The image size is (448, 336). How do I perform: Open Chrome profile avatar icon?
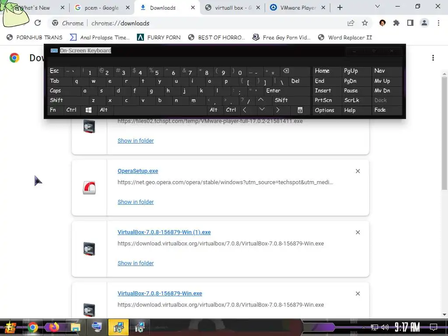coord(424,23)
